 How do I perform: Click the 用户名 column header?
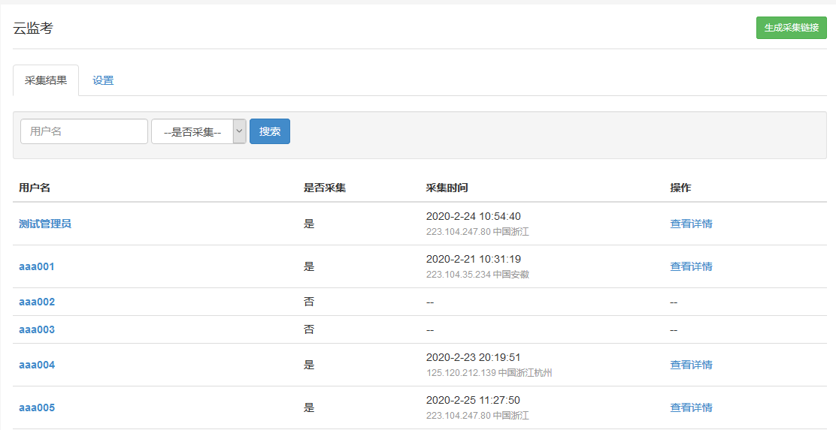pos(35,188)
